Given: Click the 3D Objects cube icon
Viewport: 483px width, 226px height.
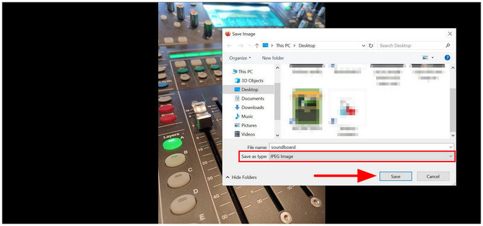Looking at the screenshot, I should click(x=237, y=81).
